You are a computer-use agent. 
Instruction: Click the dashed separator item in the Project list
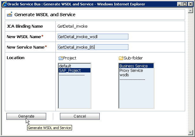75,75
